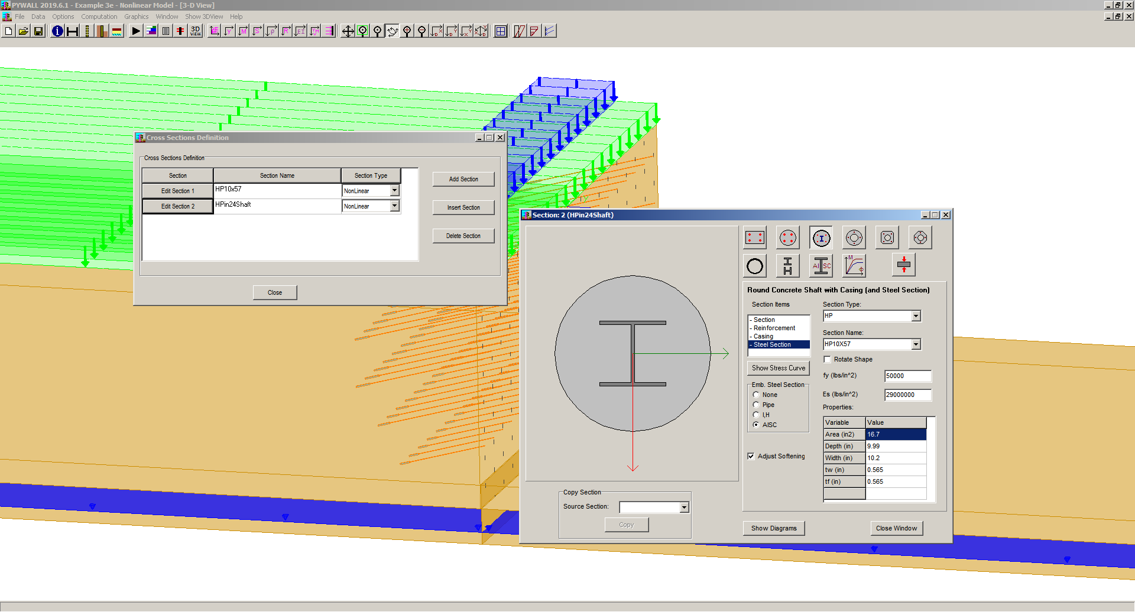Click the 3D View toolbar button

click(195, 31)
